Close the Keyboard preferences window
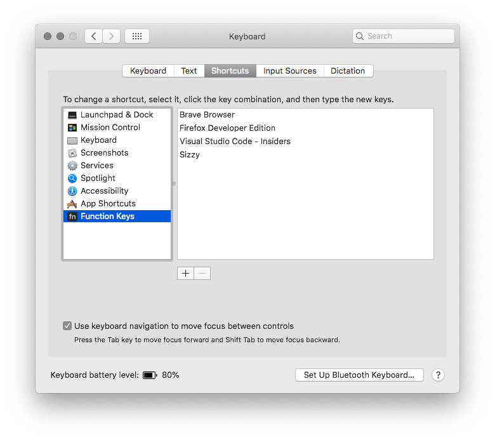 click(48, 36)
